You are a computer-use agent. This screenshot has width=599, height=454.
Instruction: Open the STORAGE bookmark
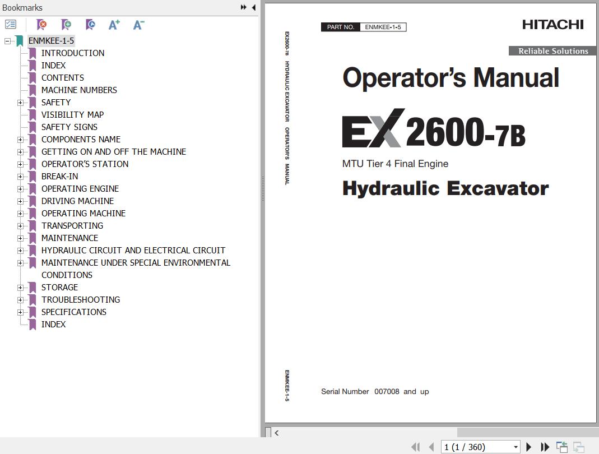(59, 288)
